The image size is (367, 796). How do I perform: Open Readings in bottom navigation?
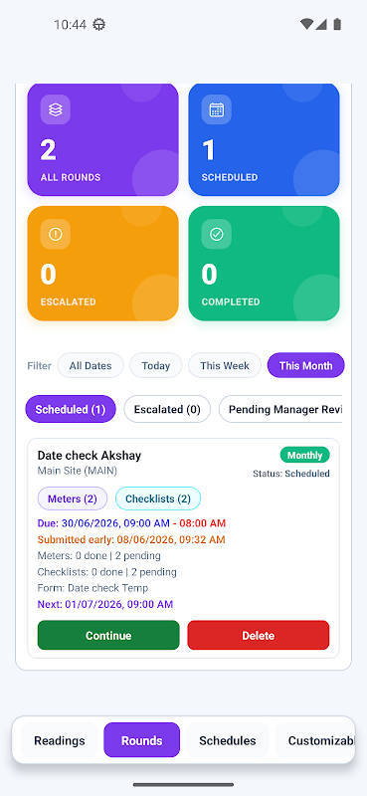tap(60, 740)
